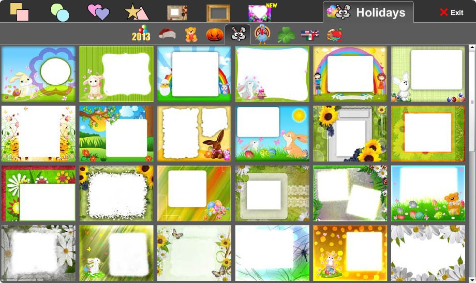Open the circle shapes frame category
The height and width of the screenshot is (283, 476).
coord(60,12)
